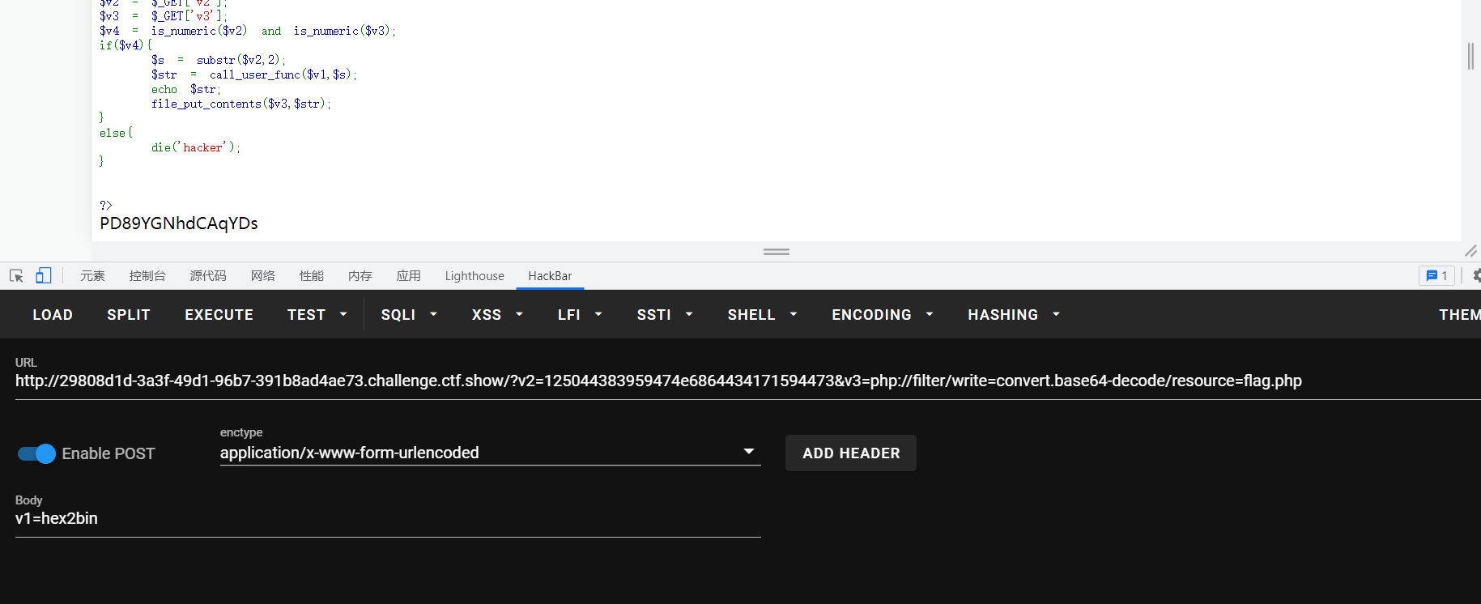The height and width of the screenshot is (604, 1481).
Task: Toggle the Enable POST switch
Action: tap(36, 453)
